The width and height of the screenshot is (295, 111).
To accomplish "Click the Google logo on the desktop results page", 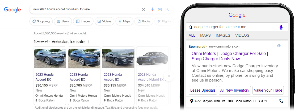I will [12, 10].
